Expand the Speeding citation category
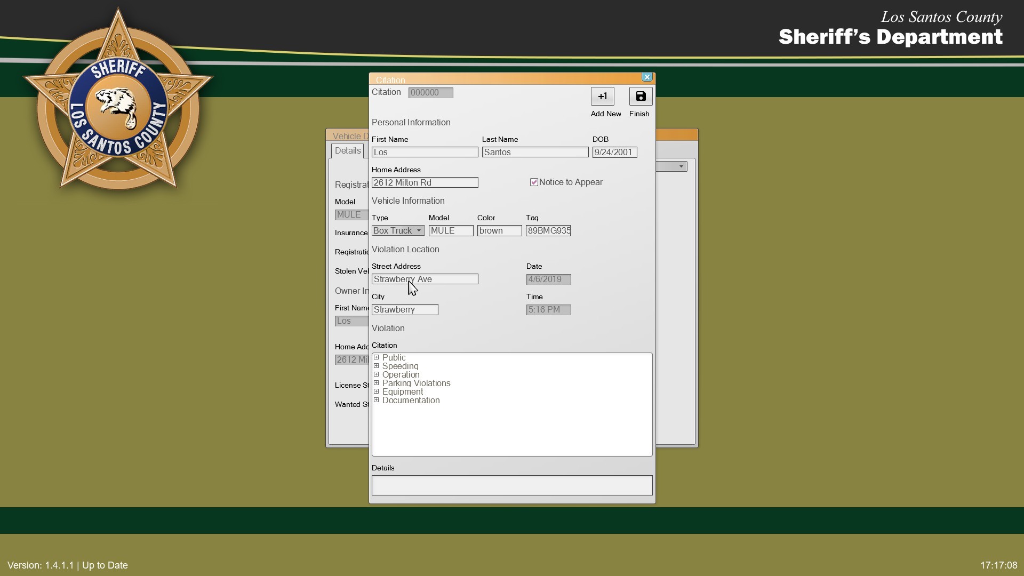The image size is (1024, 576). [377, 366]
